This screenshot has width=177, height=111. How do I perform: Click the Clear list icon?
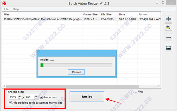click(168, 48)
